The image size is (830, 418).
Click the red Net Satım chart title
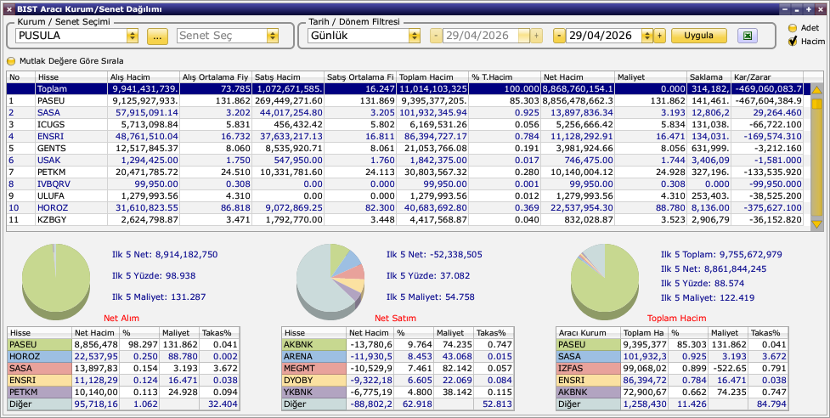395,318
